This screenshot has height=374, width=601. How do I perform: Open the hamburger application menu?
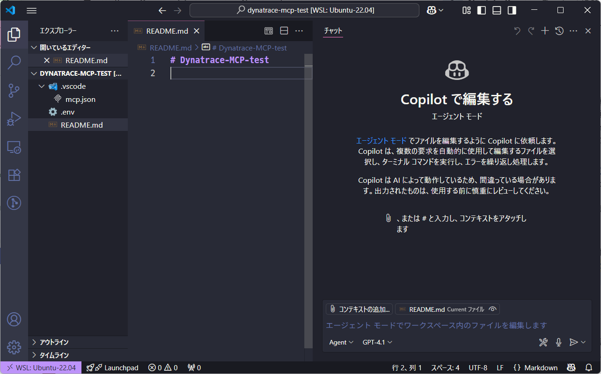[31, 10]
